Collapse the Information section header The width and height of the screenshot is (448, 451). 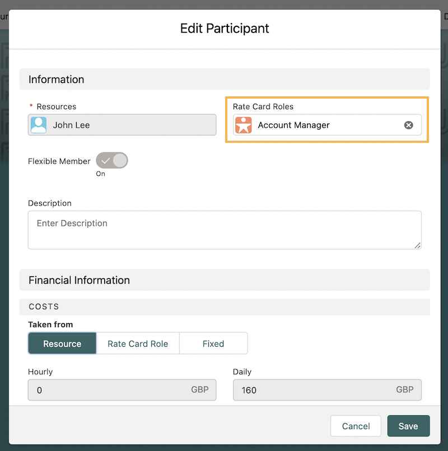tap(224, 80)
